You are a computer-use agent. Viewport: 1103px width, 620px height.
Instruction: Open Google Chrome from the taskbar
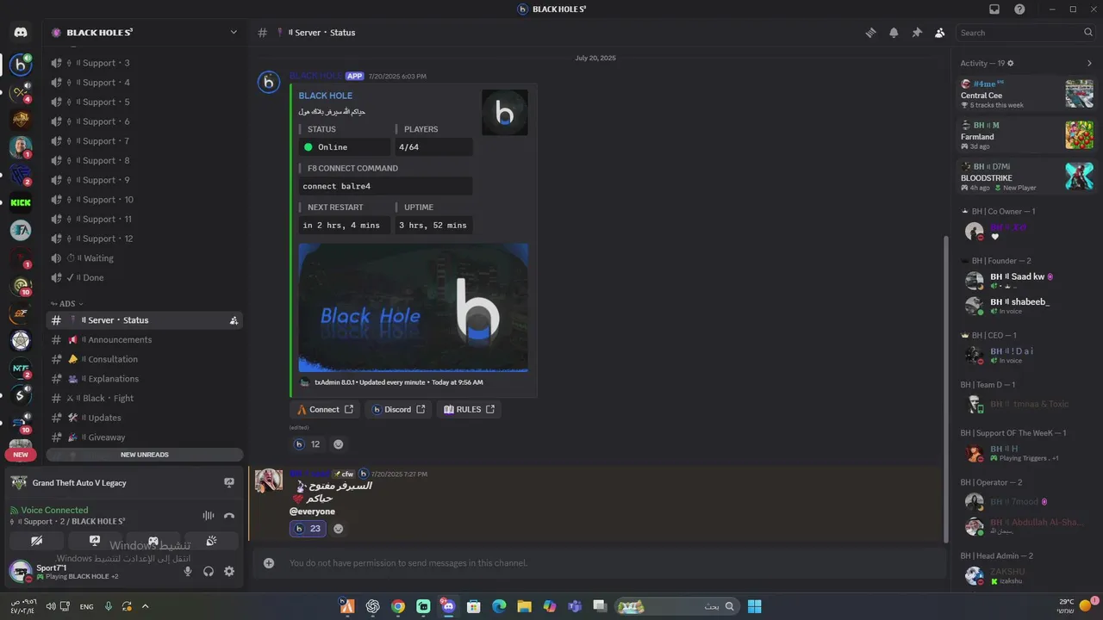[398, 606]
